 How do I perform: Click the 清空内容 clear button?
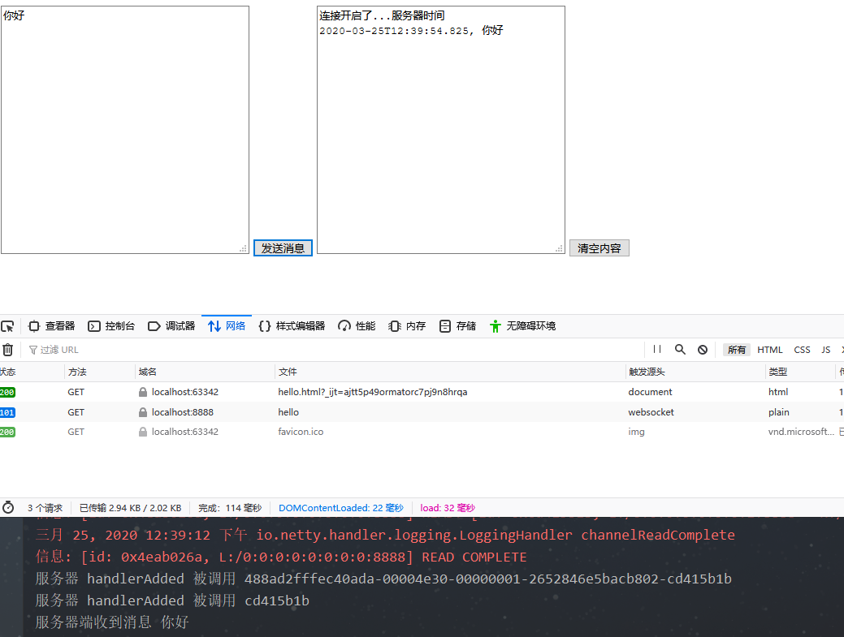[599, 248]
